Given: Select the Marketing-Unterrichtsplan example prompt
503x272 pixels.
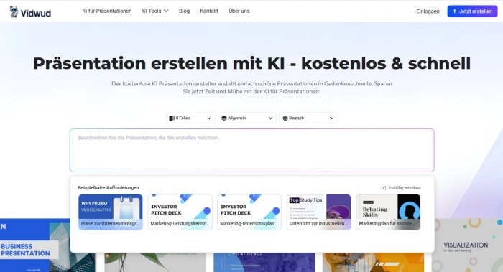Looking at the screenshot, I should (x=249, y=212).
